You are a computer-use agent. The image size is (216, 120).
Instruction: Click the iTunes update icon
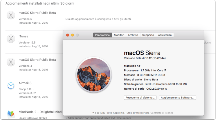coord(11,39)
